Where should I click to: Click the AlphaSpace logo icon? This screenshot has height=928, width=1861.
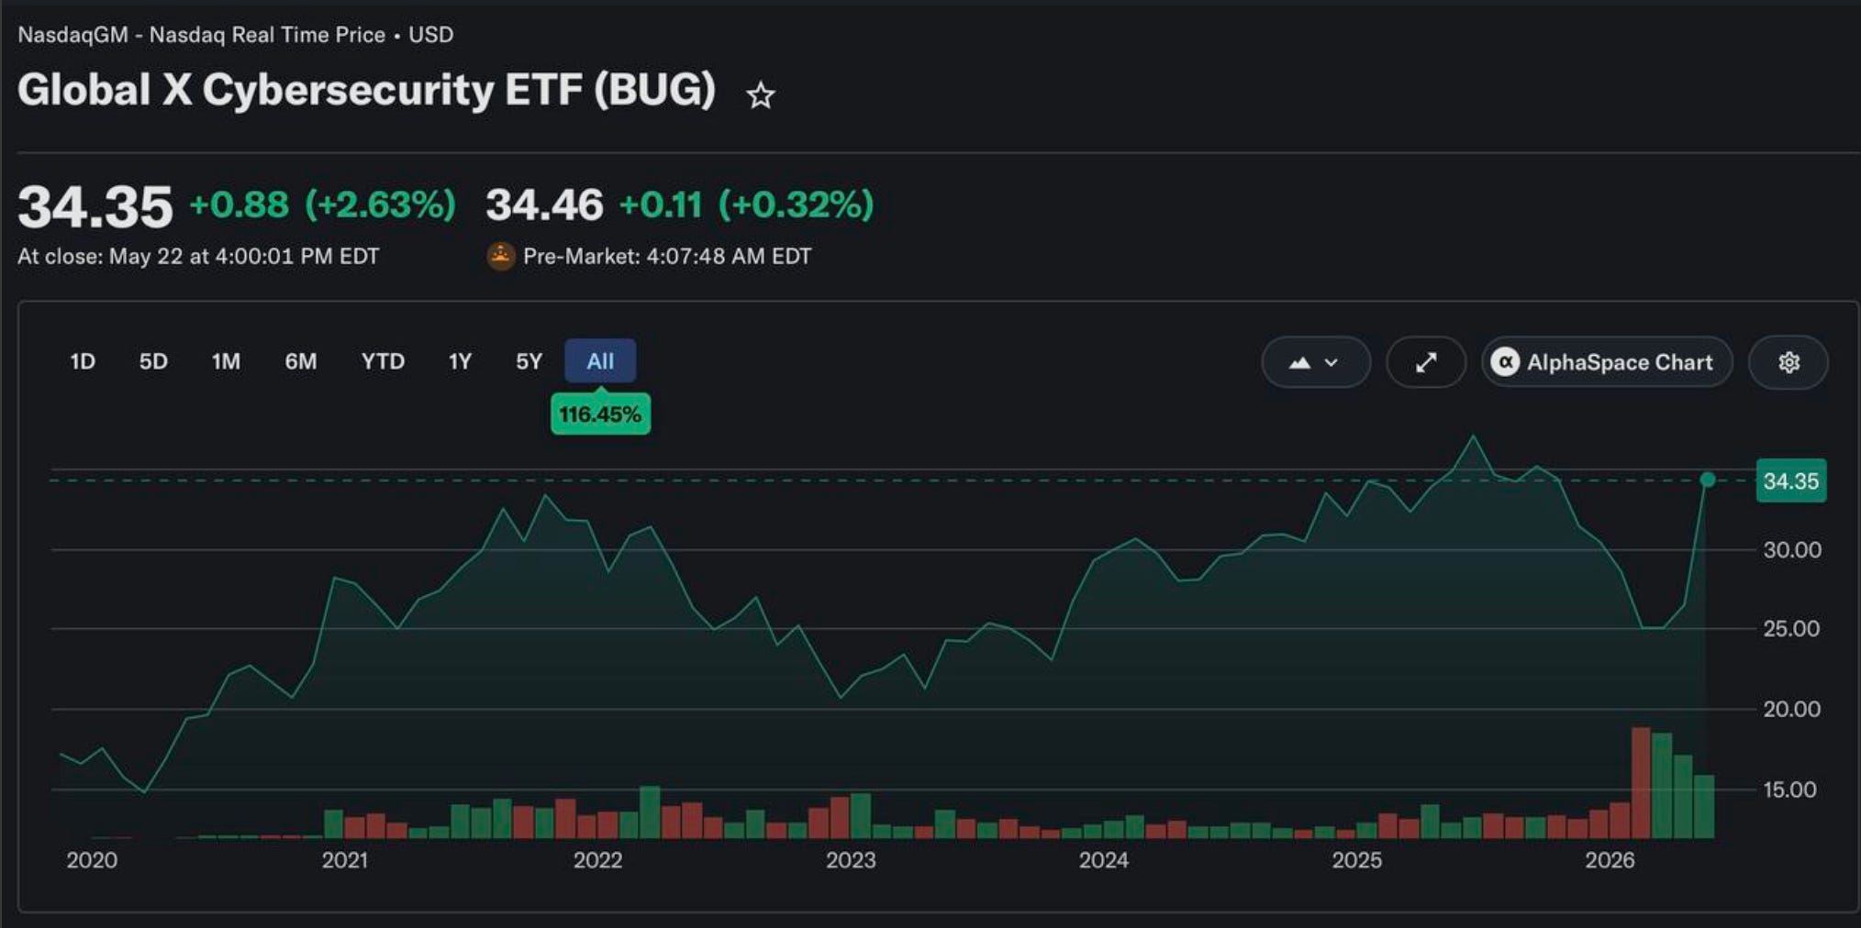click(1505, 362)
